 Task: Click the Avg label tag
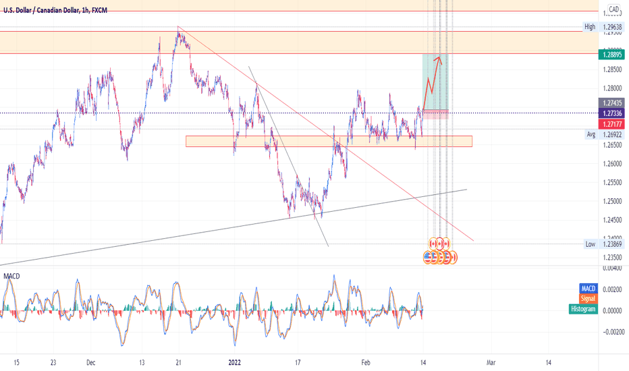coord(591,135)
